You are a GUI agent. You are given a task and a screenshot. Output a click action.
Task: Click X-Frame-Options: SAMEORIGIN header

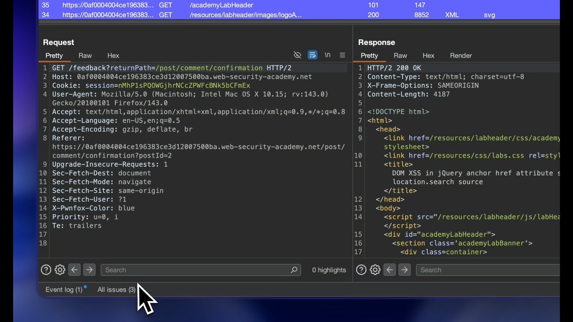pyautogui.click(x=423, y=85)
